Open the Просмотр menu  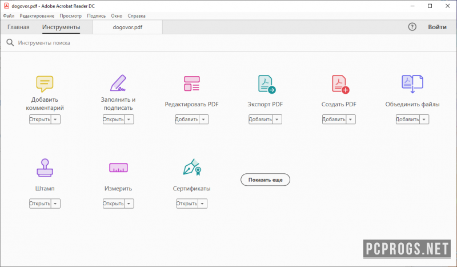(x=70, y=16)
